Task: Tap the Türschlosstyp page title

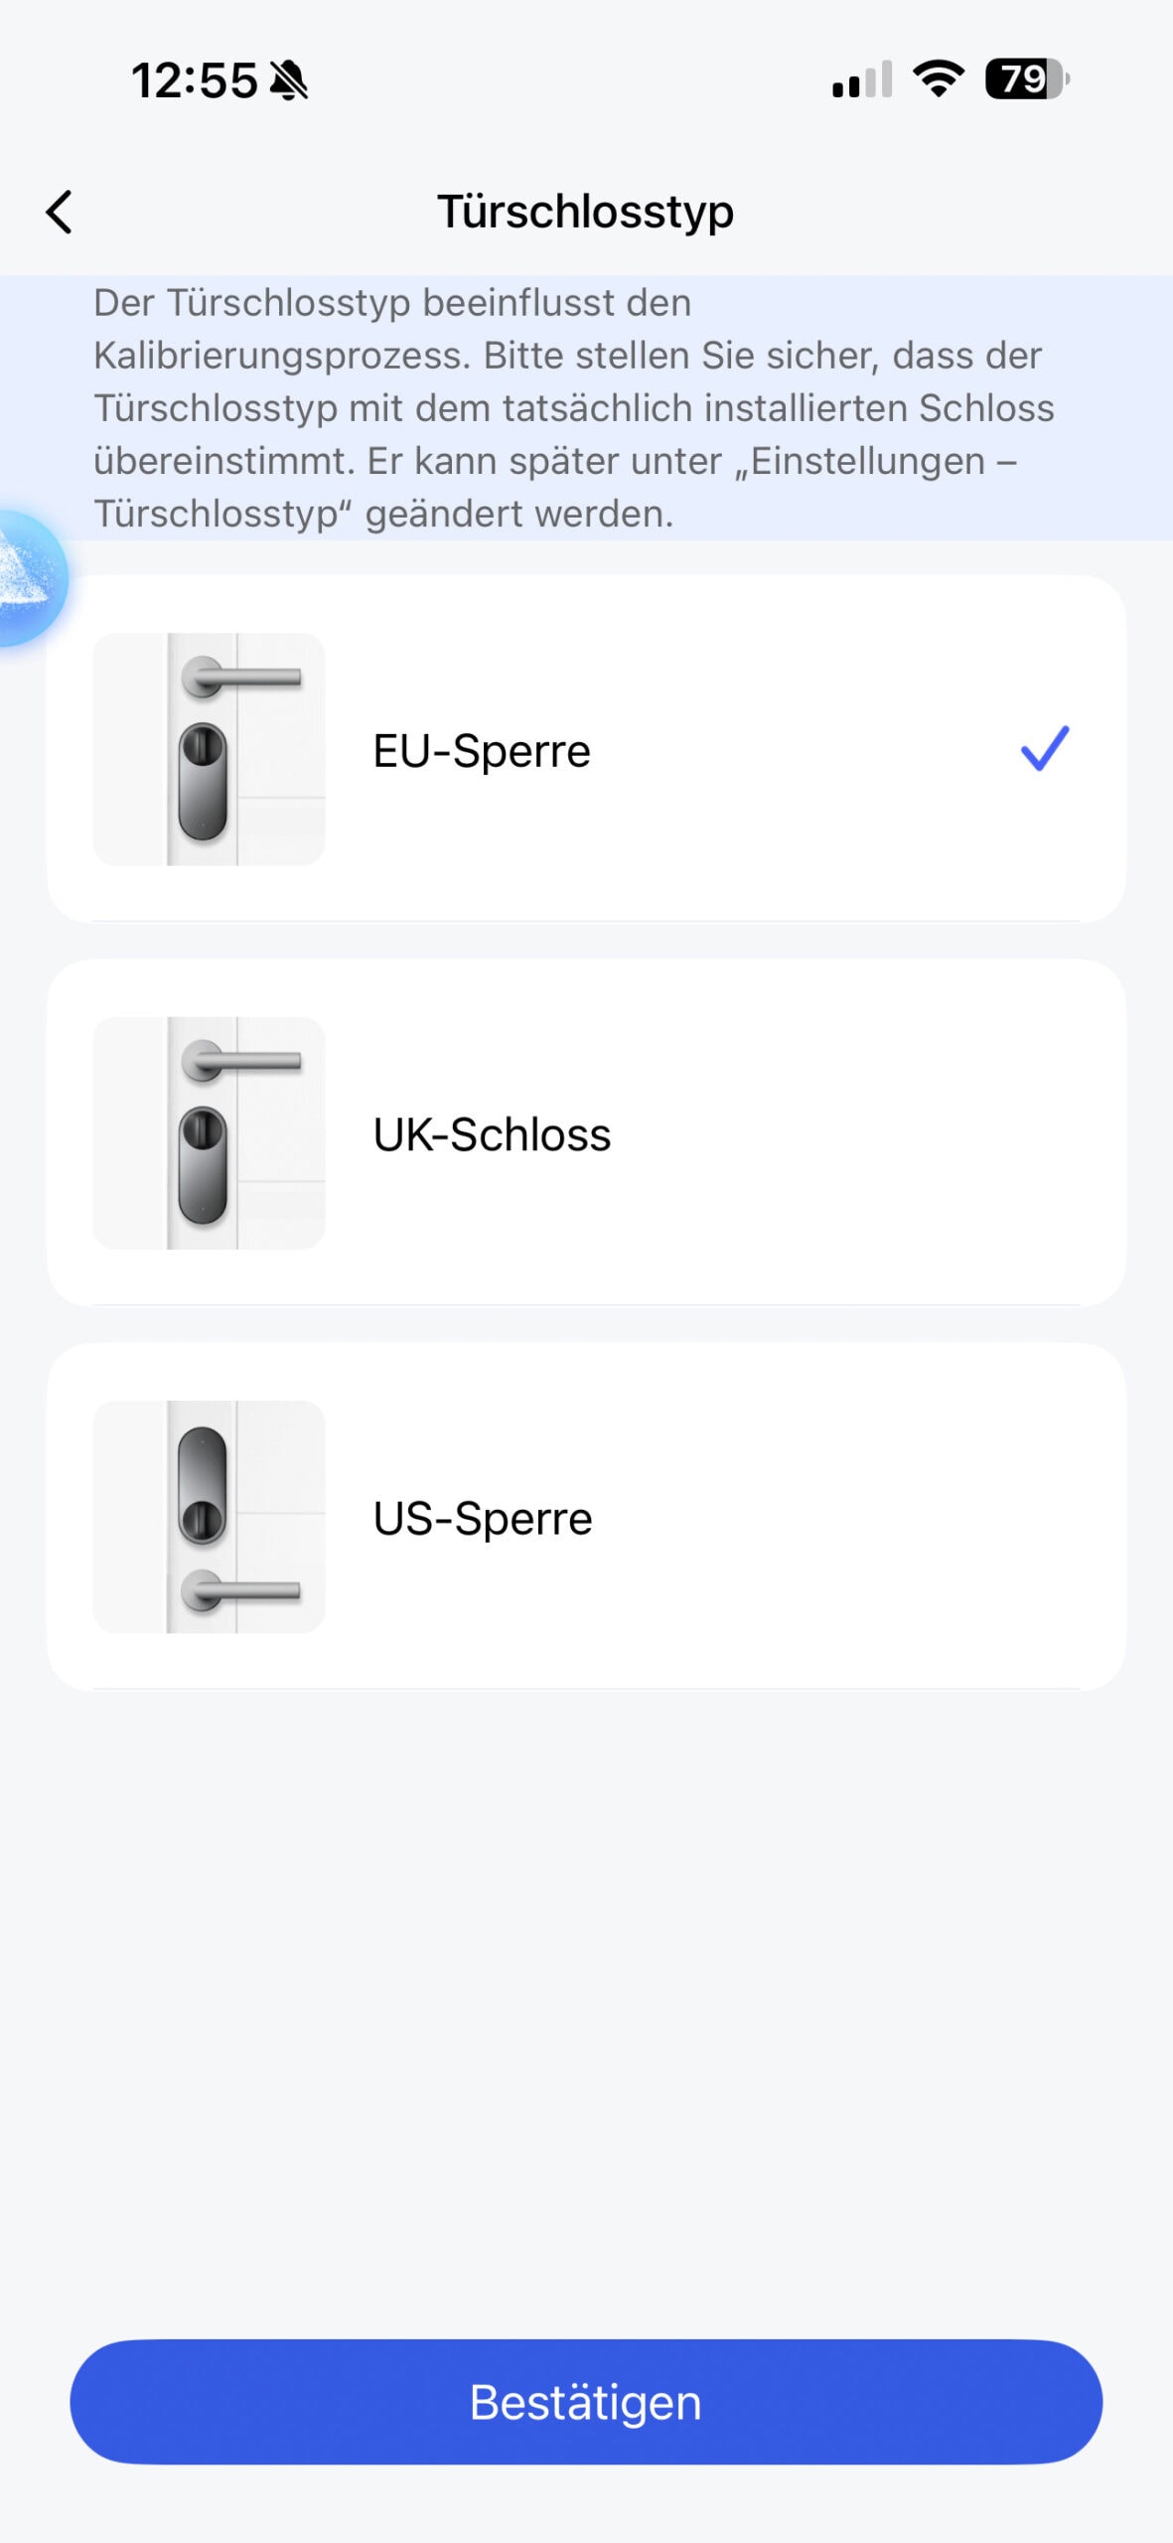Action: pos(586,212)
